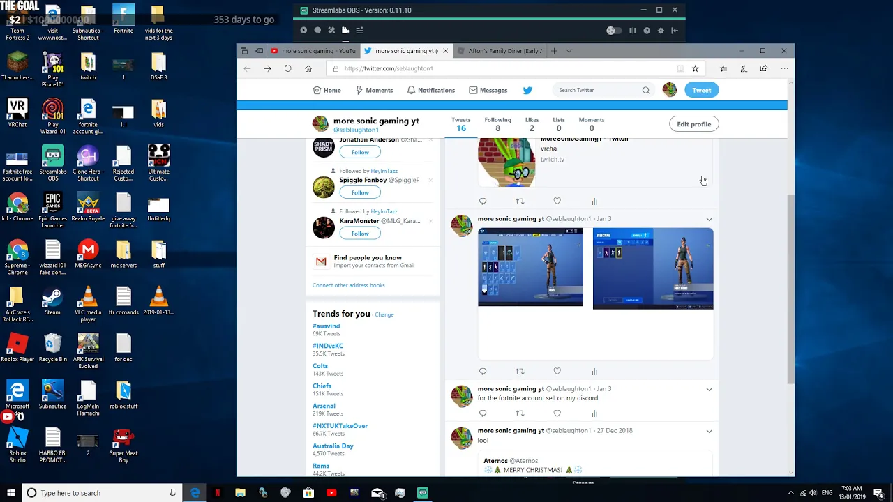Go to Edge home page icon
Screen dimensions: 893x502
coord(308,68)
